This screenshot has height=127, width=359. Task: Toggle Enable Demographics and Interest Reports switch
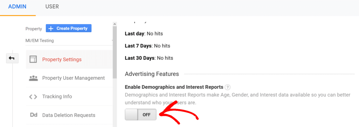tap(141, 115)
